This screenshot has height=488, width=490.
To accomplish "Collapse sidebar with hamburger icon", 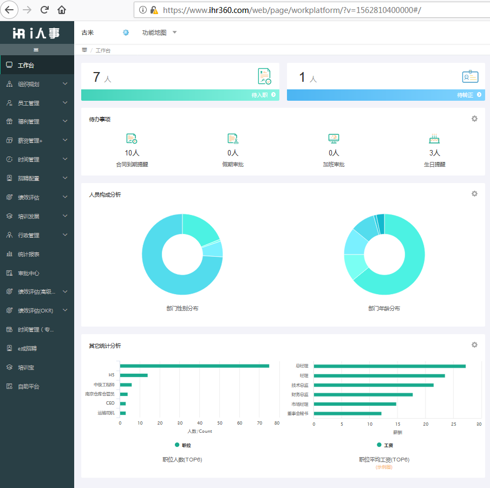I will 36,50.
